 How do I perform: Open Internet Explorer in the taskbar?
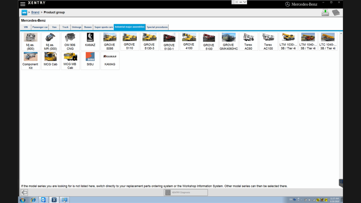click(33, 200)
